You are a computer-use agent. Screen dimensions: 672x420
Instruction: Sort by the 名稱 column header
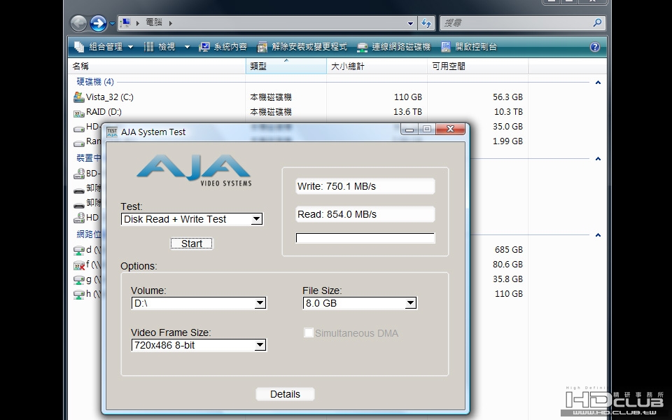156,66
